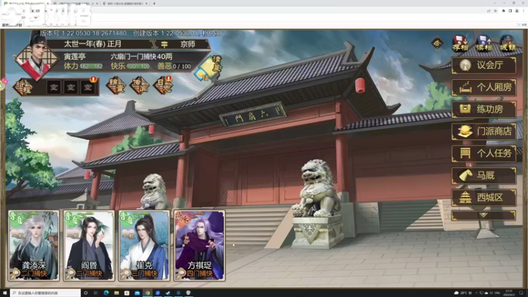This screenshot has height=297, width=528.
Task: Click the 六扇门一门捕快40两 rank text
Action: [141, 56]
